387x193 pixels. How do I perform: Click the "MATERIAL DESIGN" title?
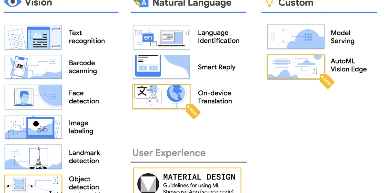(x=199, y=177)
